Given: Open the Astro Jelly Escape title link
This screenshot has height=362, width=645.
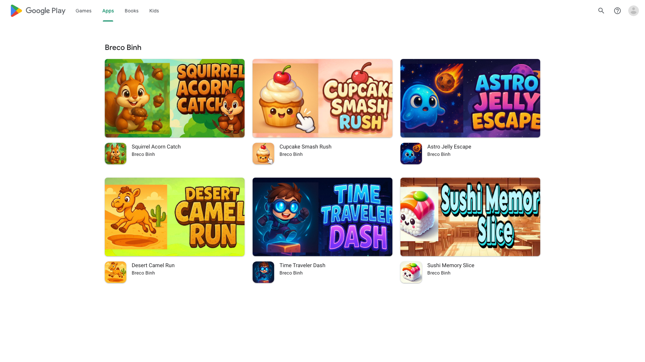Looking at the screenshot, I should 449,147.
